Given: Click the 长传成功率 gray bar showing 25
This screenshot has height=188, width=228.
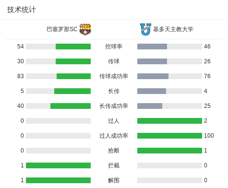Looking at the screenshot, I should (x=150, y=106).
